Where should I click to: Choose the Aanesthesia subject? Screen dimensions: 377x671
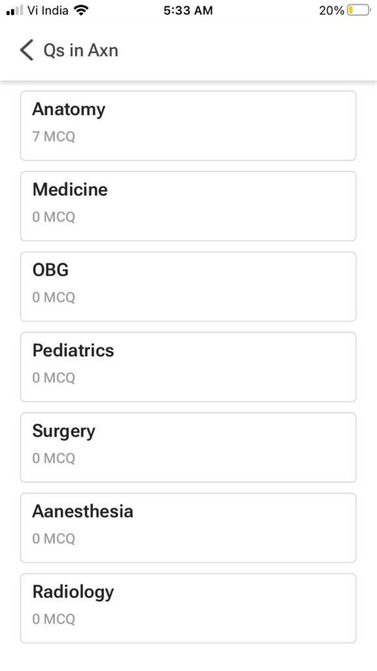pyautogui.click(x=188, y=528)
